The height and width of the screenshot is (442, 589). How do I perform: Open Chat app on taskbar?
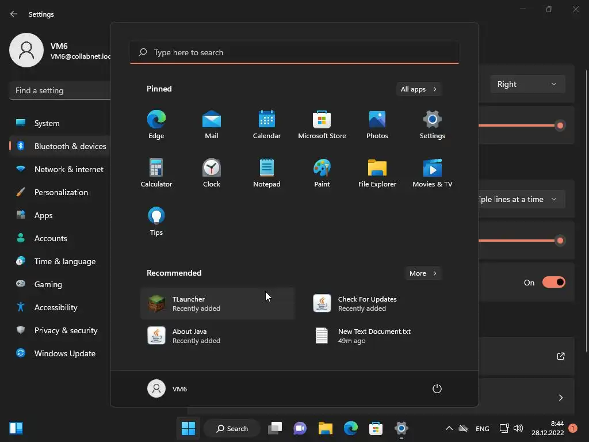300,428
